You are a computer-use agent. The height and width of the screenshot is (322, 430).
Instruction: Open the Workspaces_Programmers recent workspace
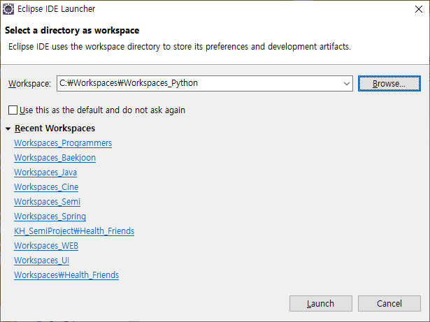[x=63, y=143]
